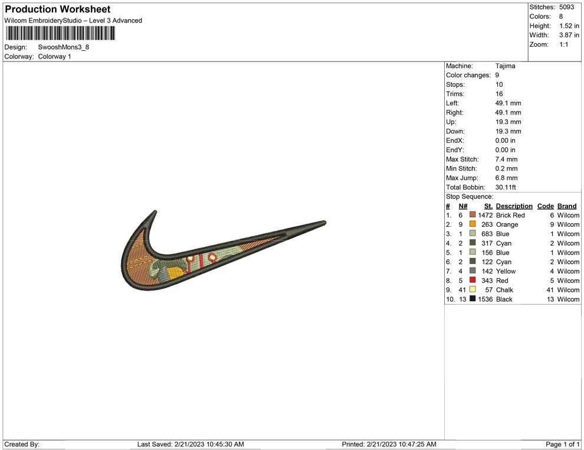
Task: Click the Chalk description in row 9
Action: (x=504, y=290)
